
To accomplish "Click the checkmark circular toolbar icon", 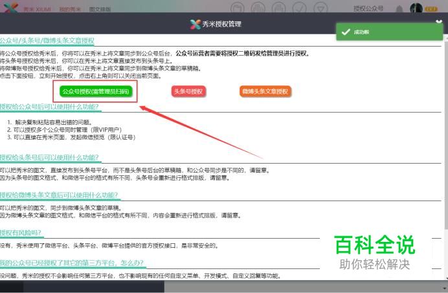I will pyautogui.click(x=300, y=8).
